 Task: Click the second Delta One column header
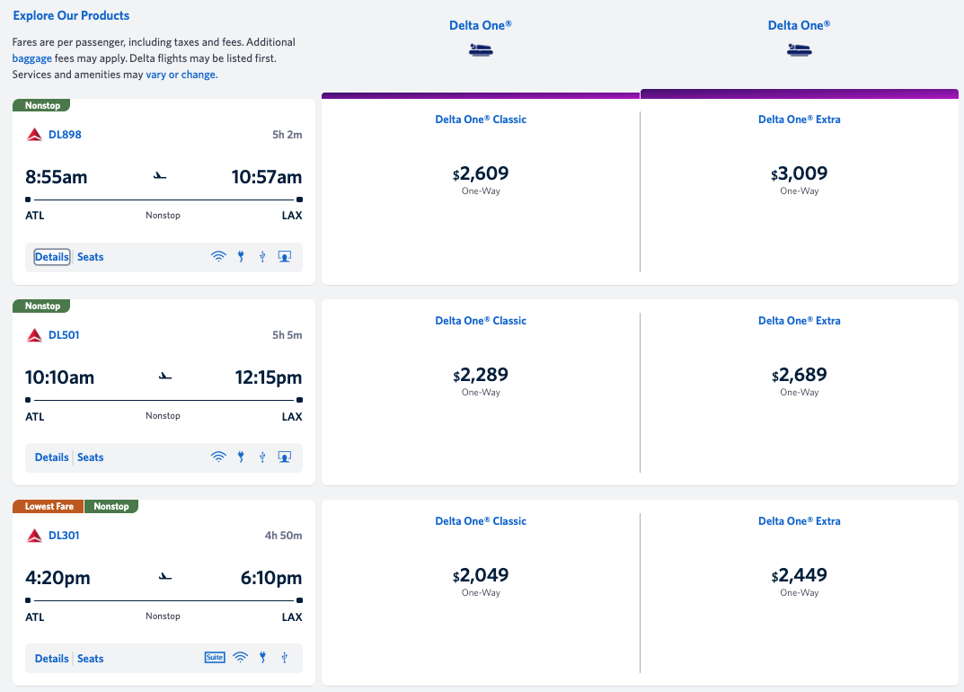pyautogui.click(x=799, y=26)
